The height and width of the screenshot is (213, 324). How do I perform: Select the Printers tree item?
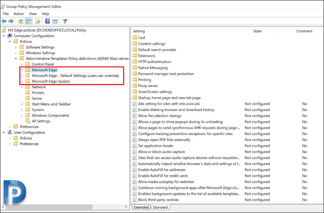point(38,93)
